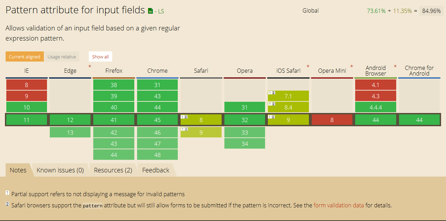Image resolution: width=446 pixels, height=221 pixels.
Task: Click the asterisk next to iOS Safari
Action: click(308, 66)
